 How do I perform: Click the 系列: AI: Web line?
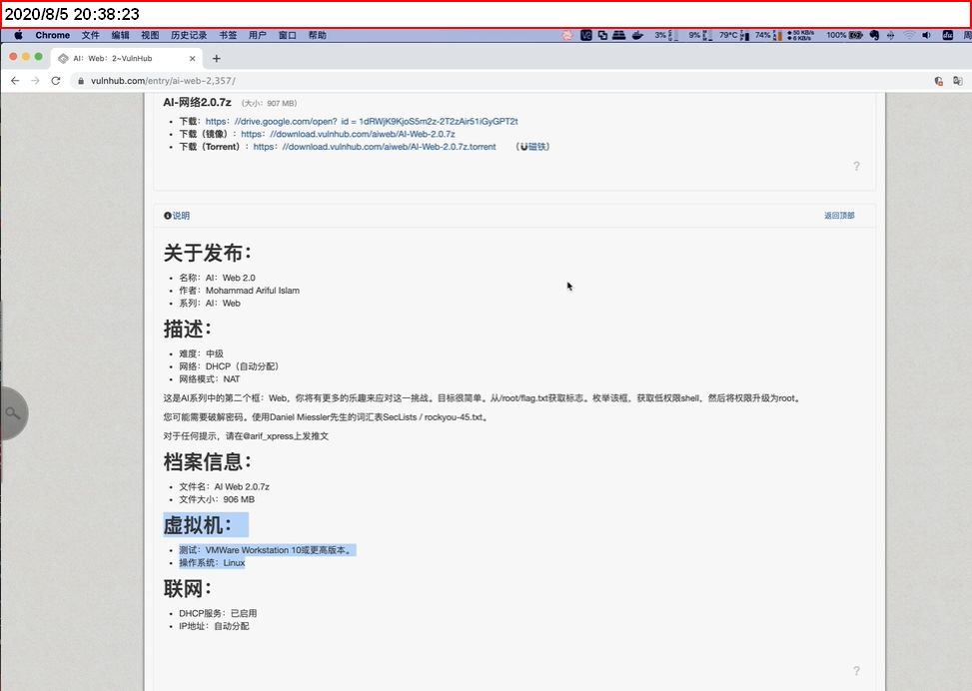[210, 303]
